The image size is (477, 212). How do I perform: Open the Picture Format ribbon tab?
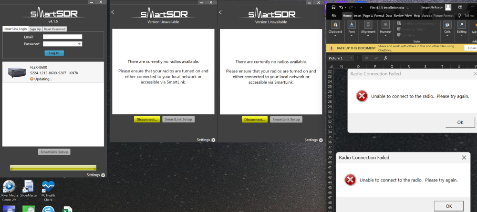point(443,16)
